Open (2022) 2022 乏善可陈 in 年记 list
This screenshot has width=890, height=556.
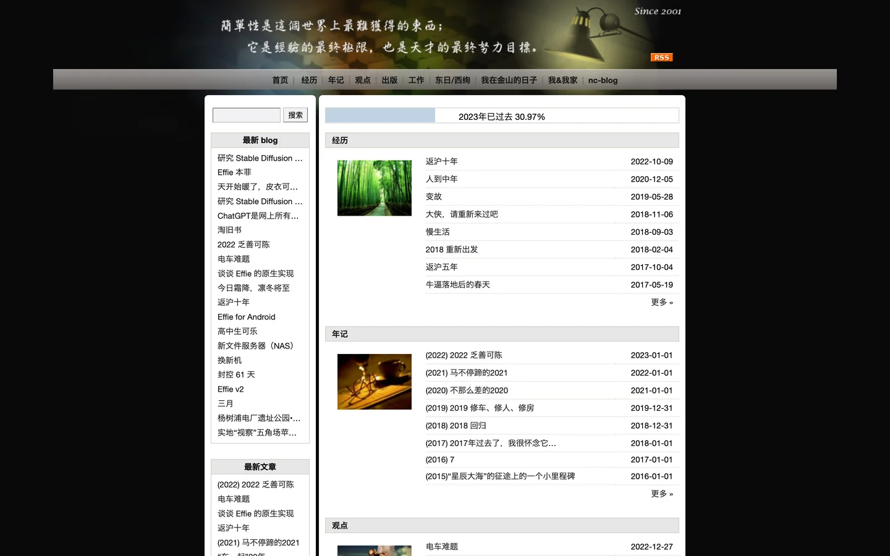(464, 355)
